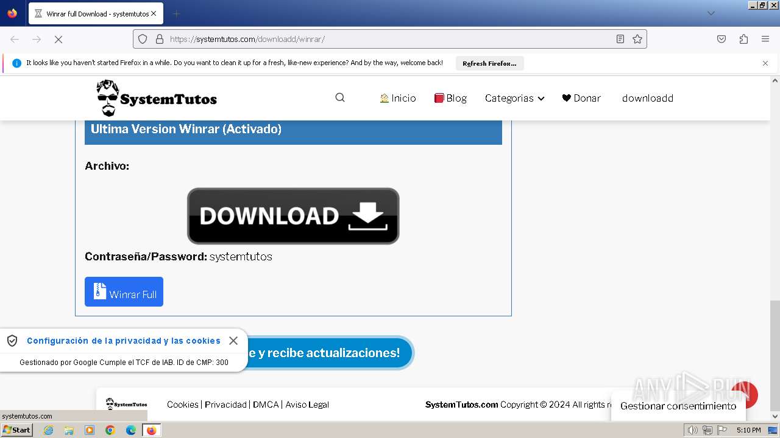
Task: Open the Donar menu item
Action: 581,98
